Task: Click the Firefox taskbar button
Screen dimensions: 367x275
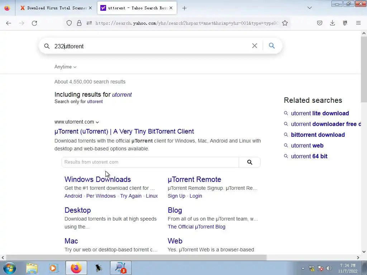Action: [76, 268]
